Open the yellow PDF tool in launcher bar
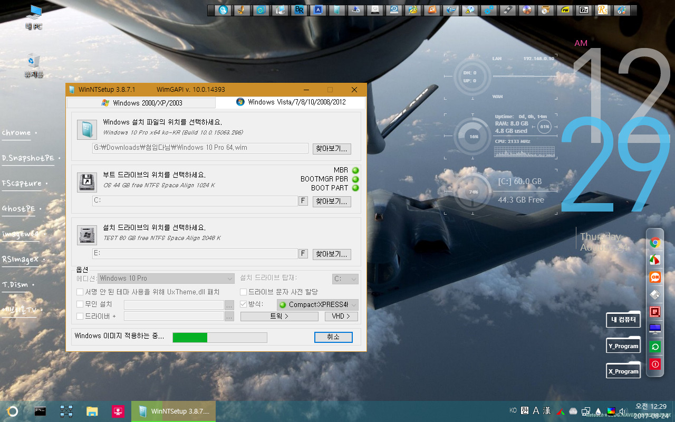Viewport: 675px width, 422px height. coord(565,10)
